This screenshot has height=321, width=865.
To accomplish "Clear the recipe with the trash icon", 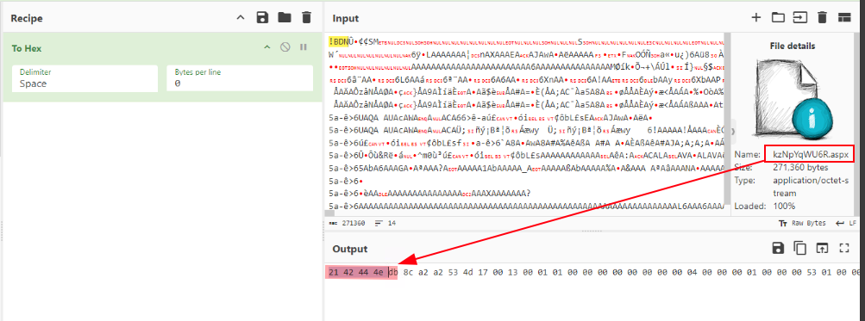I will tap(306, 17).
